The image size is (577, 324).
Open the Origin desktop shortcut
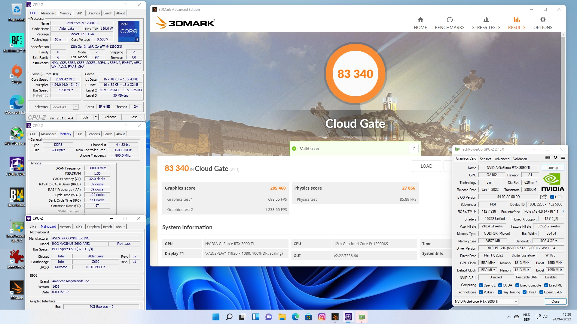17,74
